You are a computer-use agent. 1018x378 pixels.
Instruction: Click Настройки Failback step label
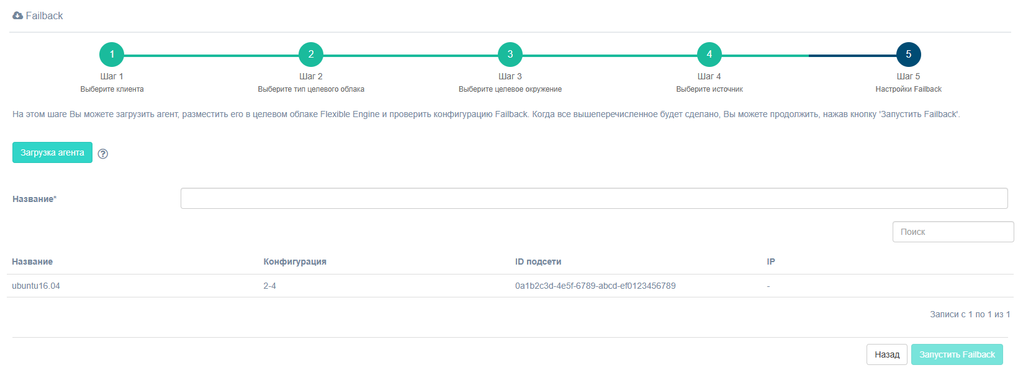(x=909, y=89)
